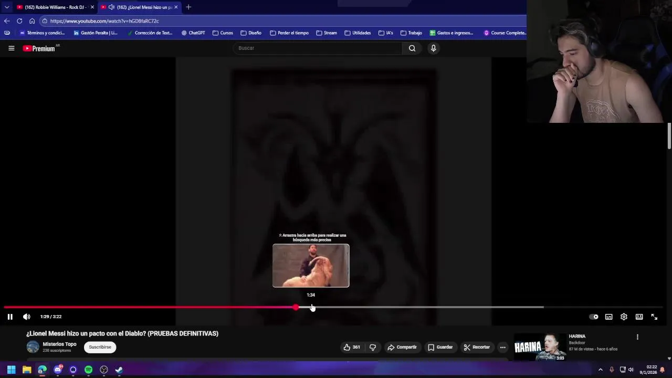Switch to theater mode
672x378 pixels.
coord(639,317)
